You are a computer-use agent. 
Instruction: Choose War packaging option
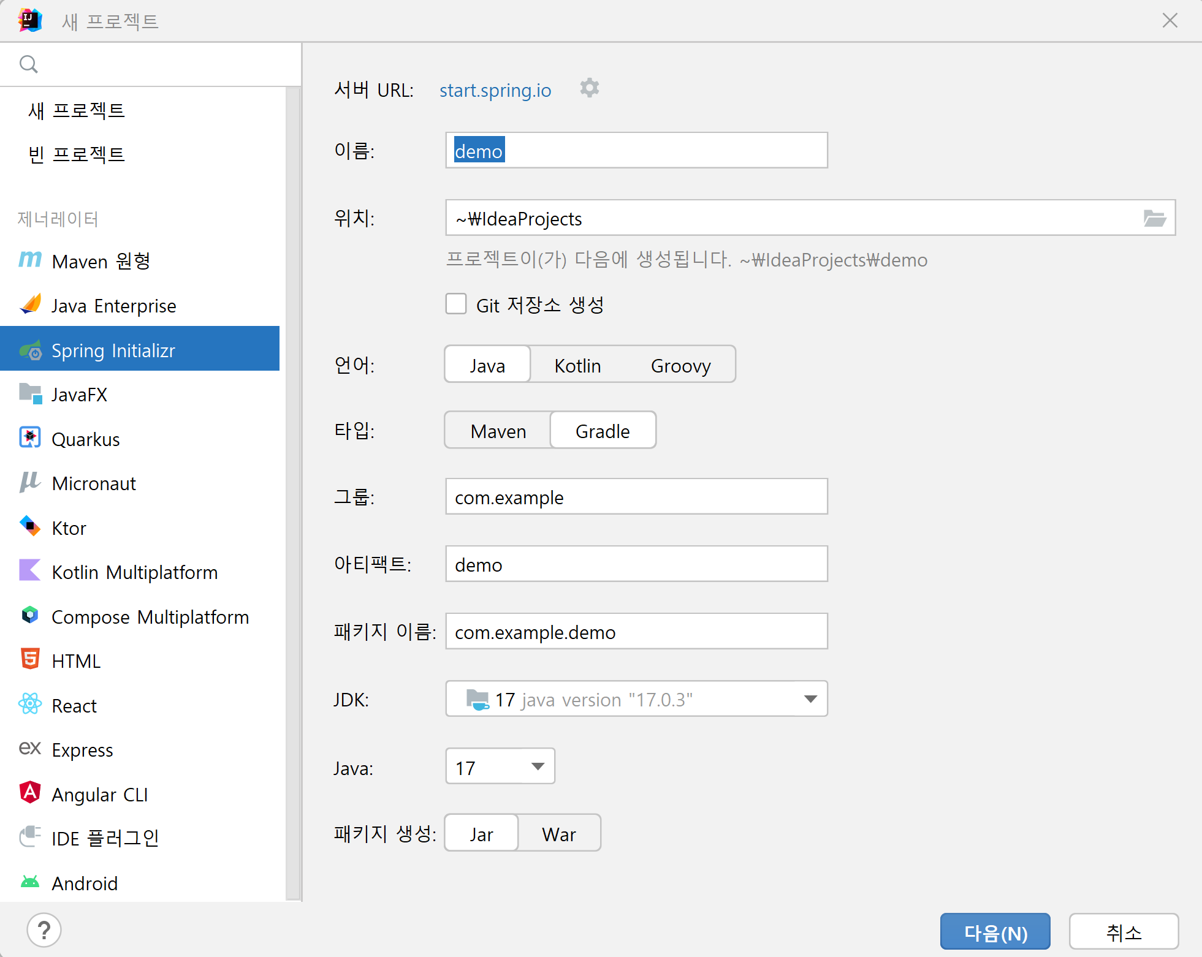pyautogui.click(x=558, y=834)
